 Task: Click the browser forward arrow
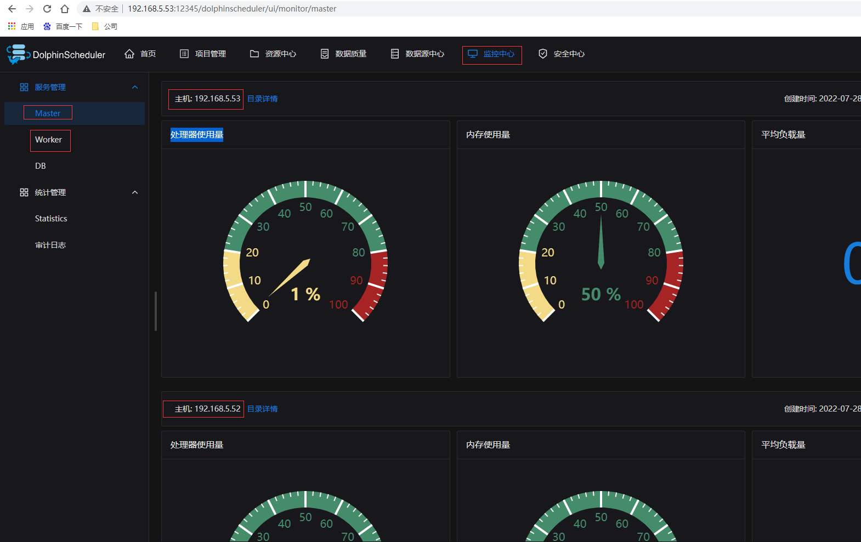point(30,9)
